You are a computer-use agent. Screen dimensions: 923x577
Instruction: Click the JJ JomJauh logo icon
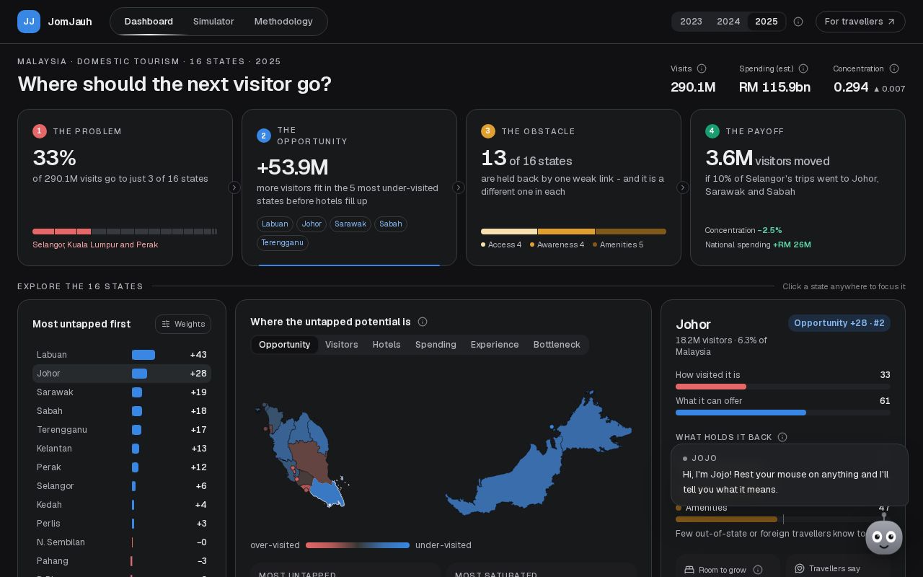(x=29, y=22)
